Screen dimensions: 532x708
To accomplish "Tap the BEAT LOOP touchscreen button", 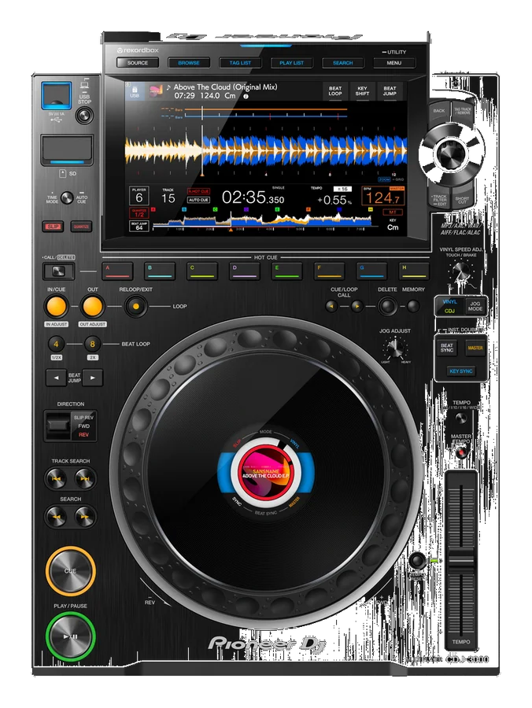I will (335, 91).
